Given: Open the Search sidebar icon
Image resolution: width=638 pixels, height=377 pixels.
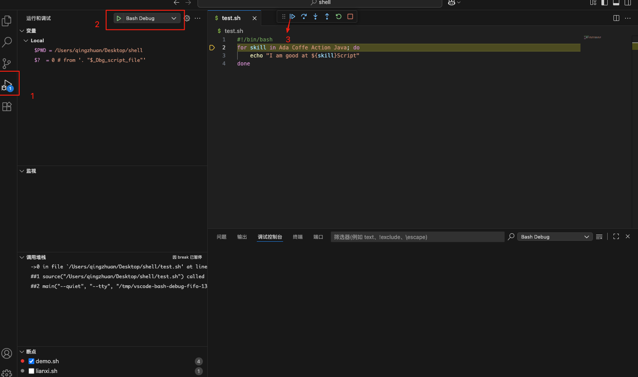Looking at the screenshot, I should [7, 42].
